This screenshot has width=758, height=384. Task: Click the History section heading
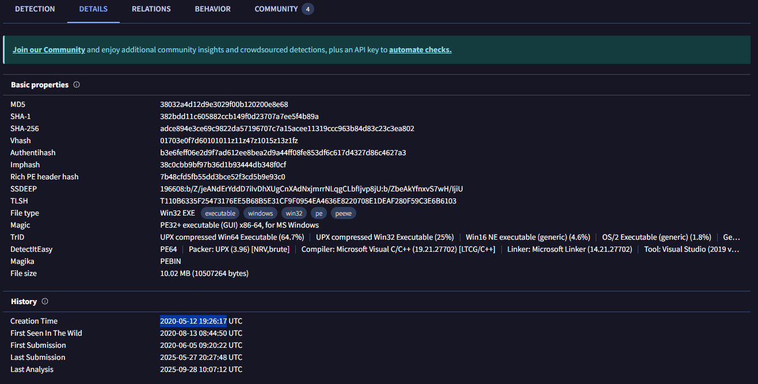(x=24, y=301)
